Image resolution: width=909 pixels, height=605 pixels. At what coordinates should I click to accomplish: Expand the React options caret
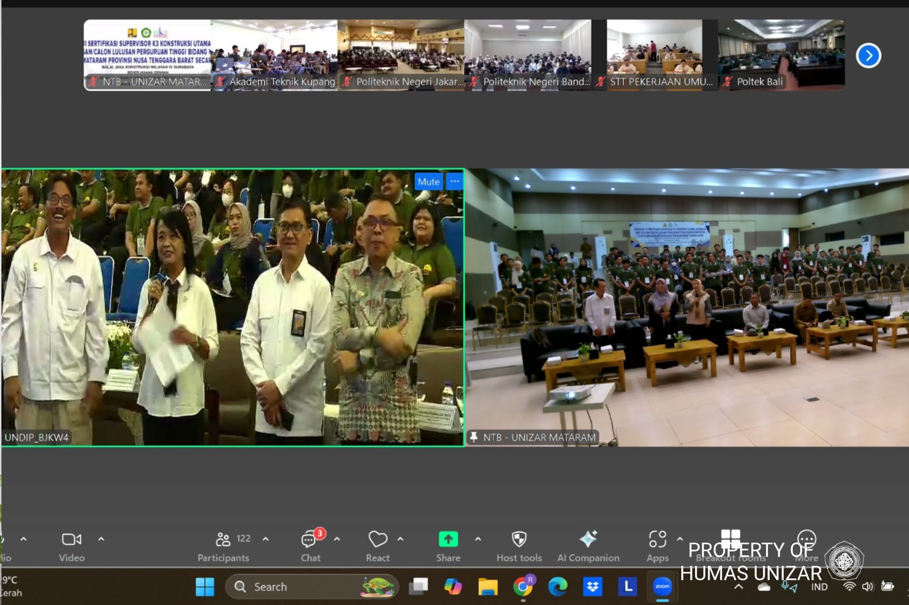(x=400, y=539)
